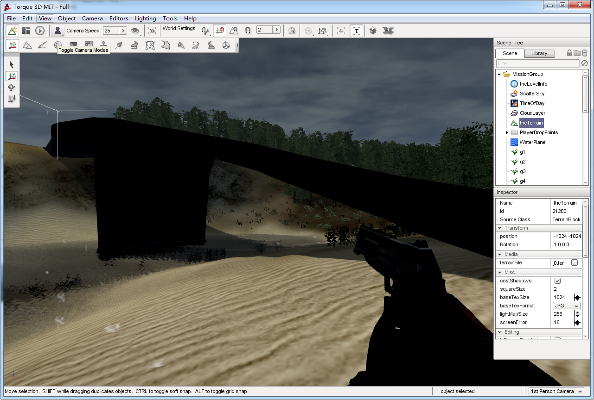The height and width of the screenshot is (400, 594).
Task: Click the ScatterSky item in scene tree
Action: [532, 94]
